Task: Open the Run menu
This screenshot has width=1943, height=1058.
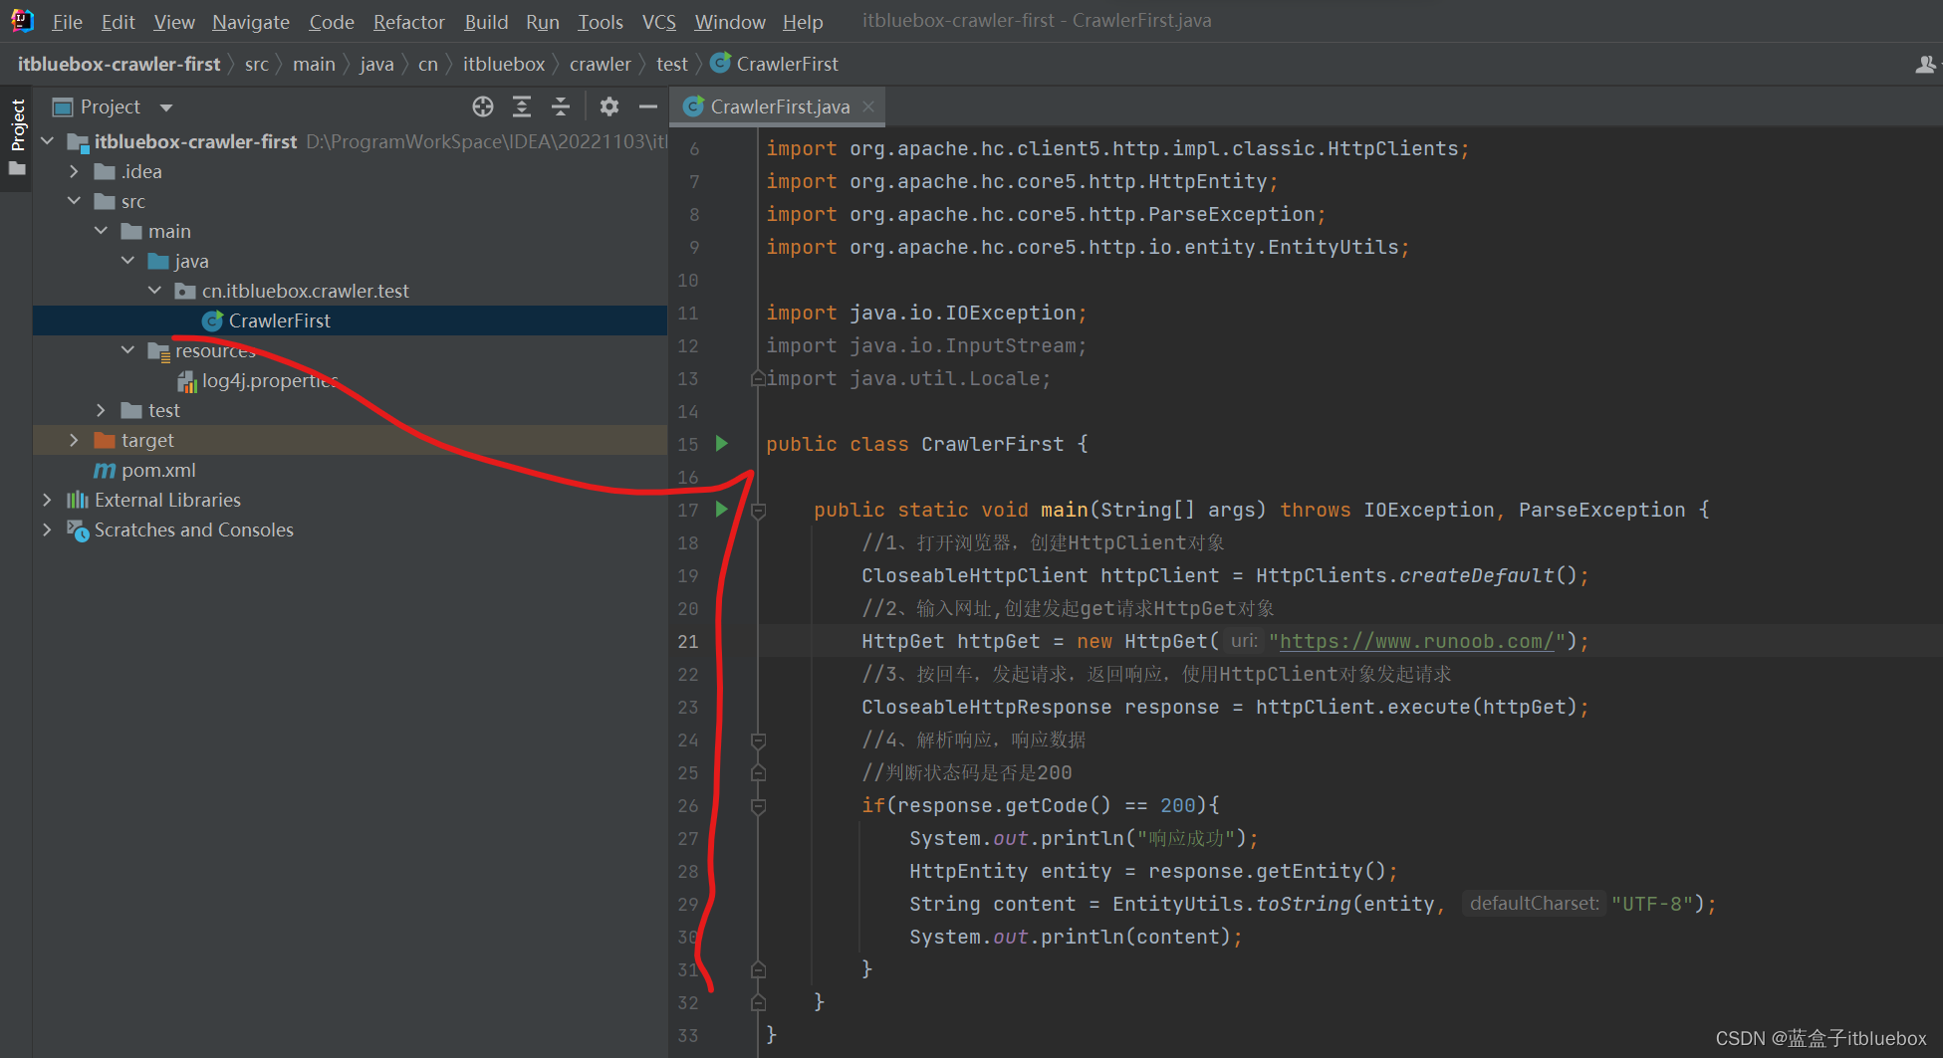Action: pos(543,22)
